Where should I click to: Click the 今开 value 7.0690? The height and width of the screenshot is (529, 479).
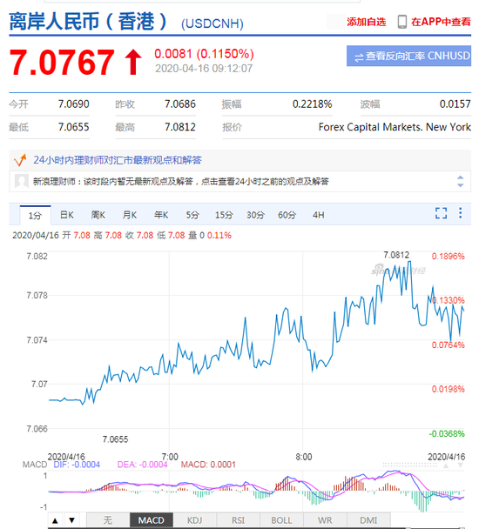point(74,104)
